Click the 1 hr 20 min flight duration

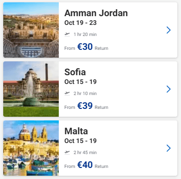click(x=85, y=35)
